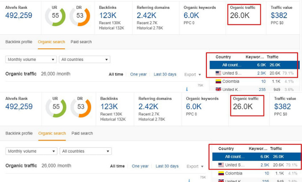Click the UR 55 donut gauge in lower panel
Viewport: 302px width, 182px height.
click(56, 107)
